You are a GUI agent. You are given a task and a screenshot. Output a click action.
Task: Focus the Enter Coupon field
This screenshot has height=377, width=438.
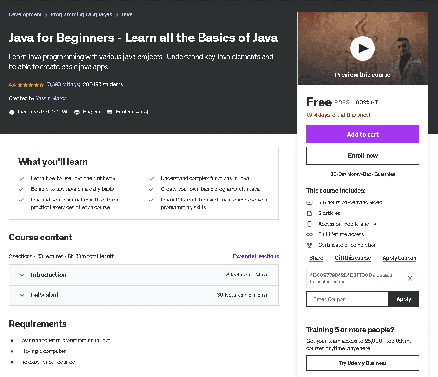[x=347, y=299]
